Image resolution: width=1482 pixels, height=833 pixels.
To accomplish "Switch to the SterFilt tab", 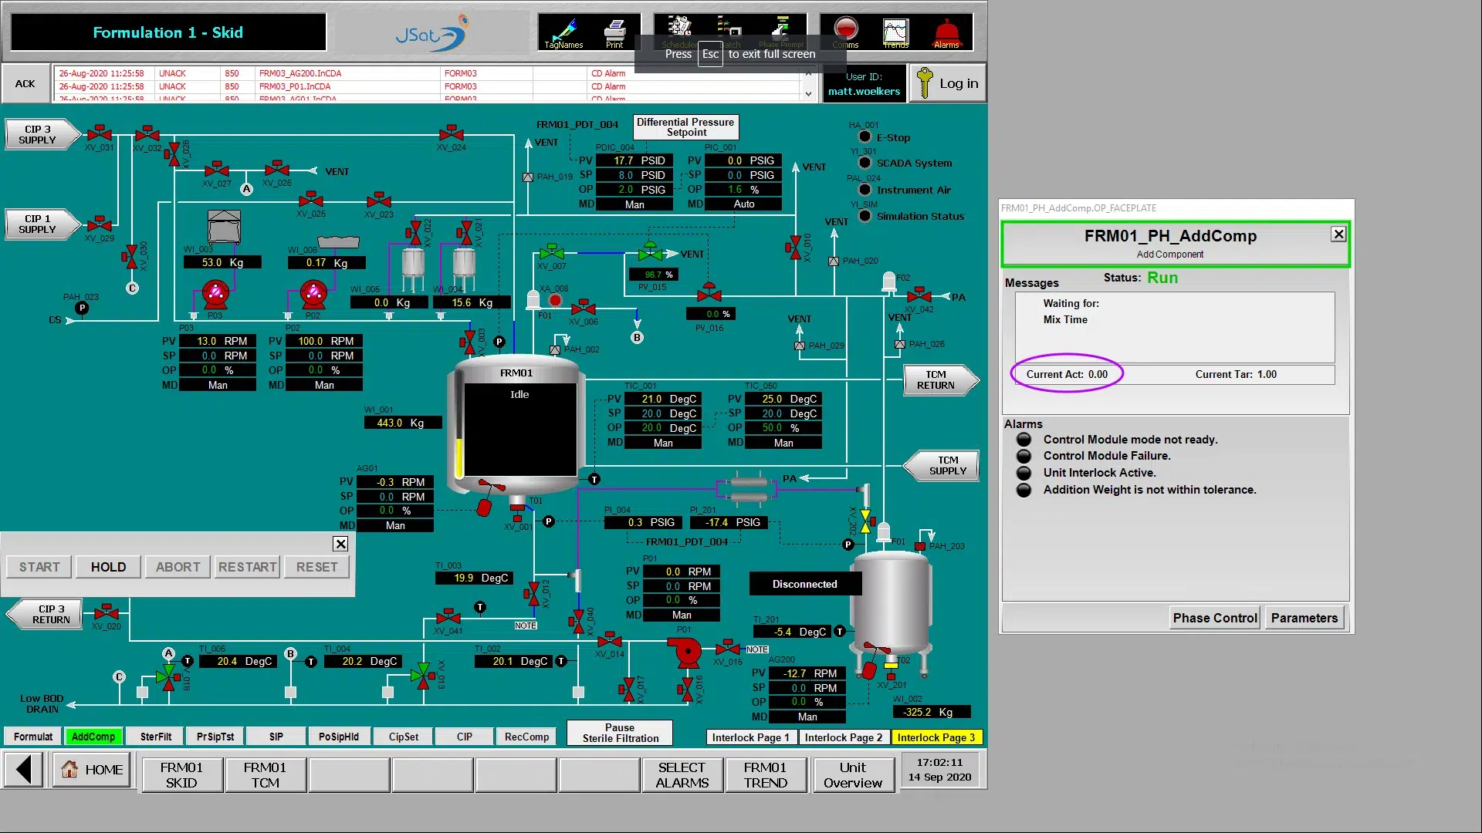I will 156,737.
